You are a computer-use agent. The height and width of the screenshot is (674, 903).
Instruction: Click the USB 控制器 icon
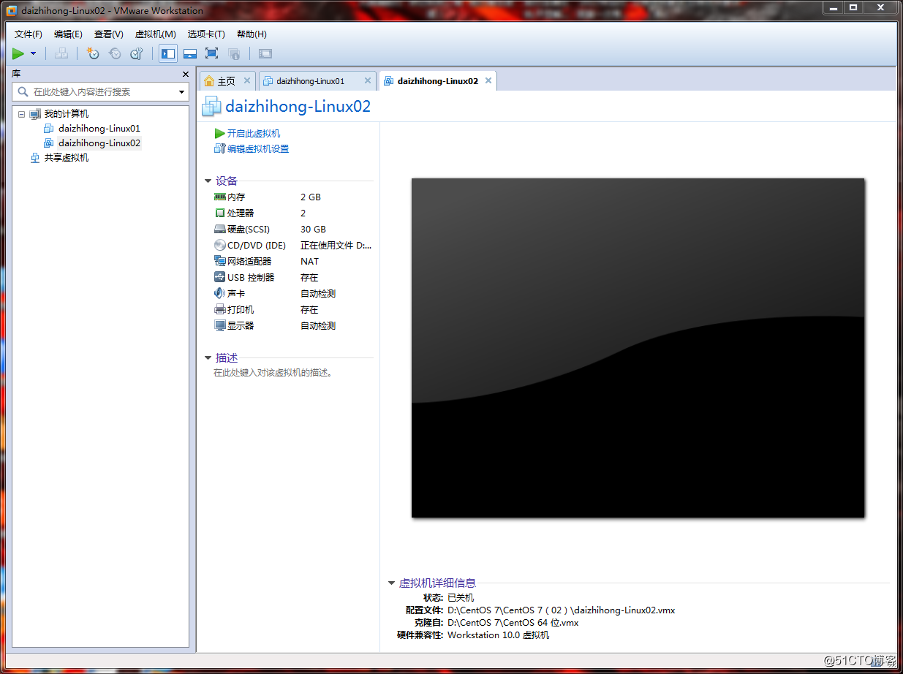tap(220, 277)
